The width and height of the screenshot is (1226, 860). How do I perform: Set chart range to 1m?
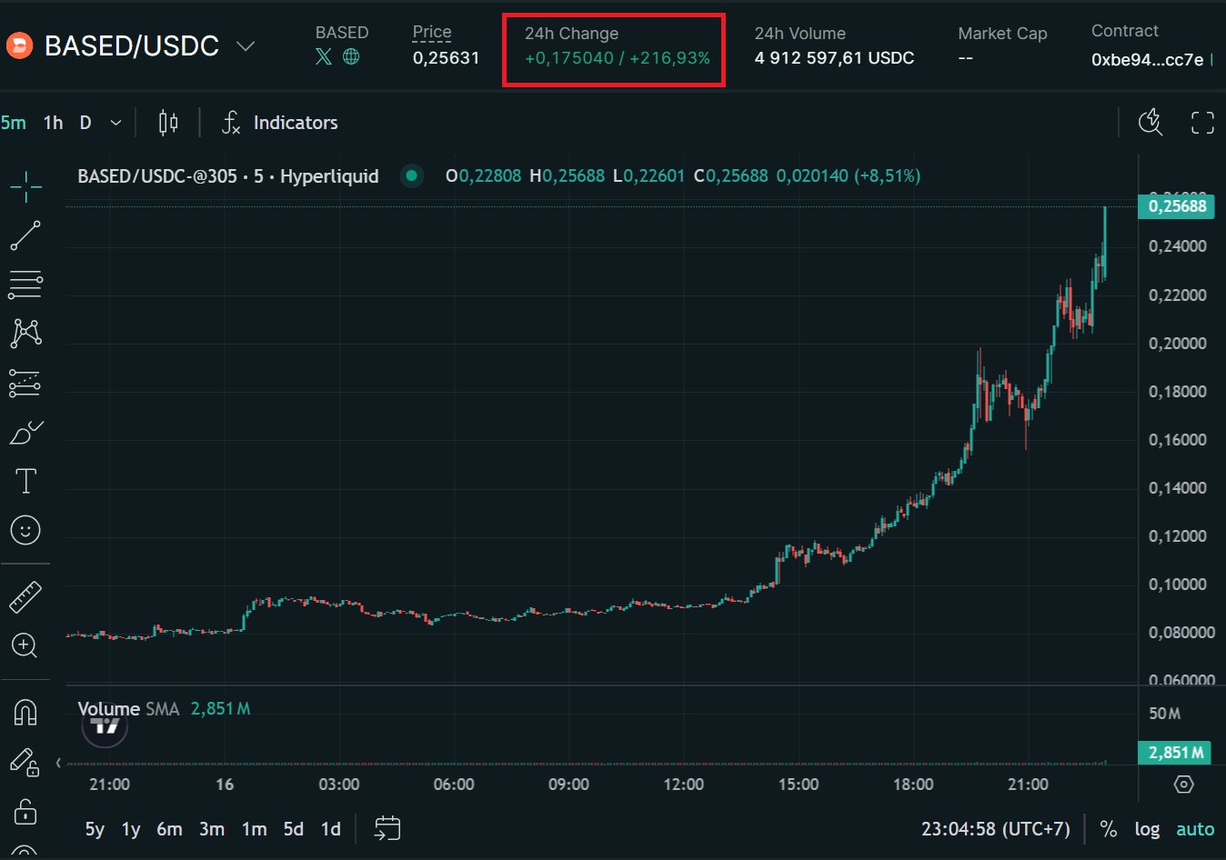255,828
